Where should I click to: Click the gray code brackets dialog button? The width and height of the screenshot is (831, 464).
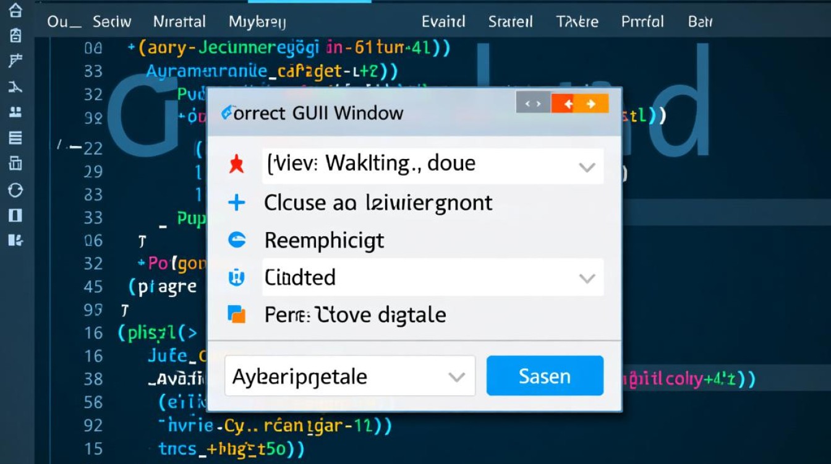point(532,104)
